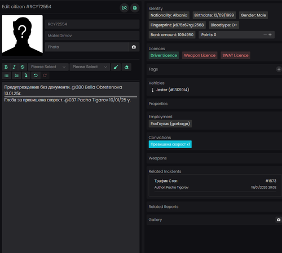Apply strikethrough formatting

point(23,67)
